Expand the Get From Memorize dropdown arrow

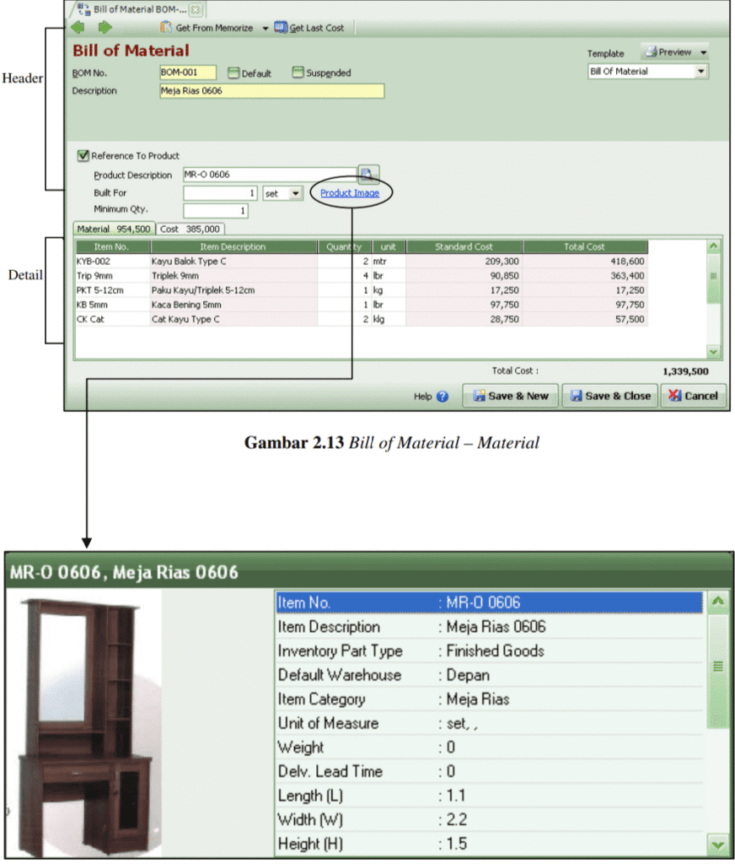[264, 28]
